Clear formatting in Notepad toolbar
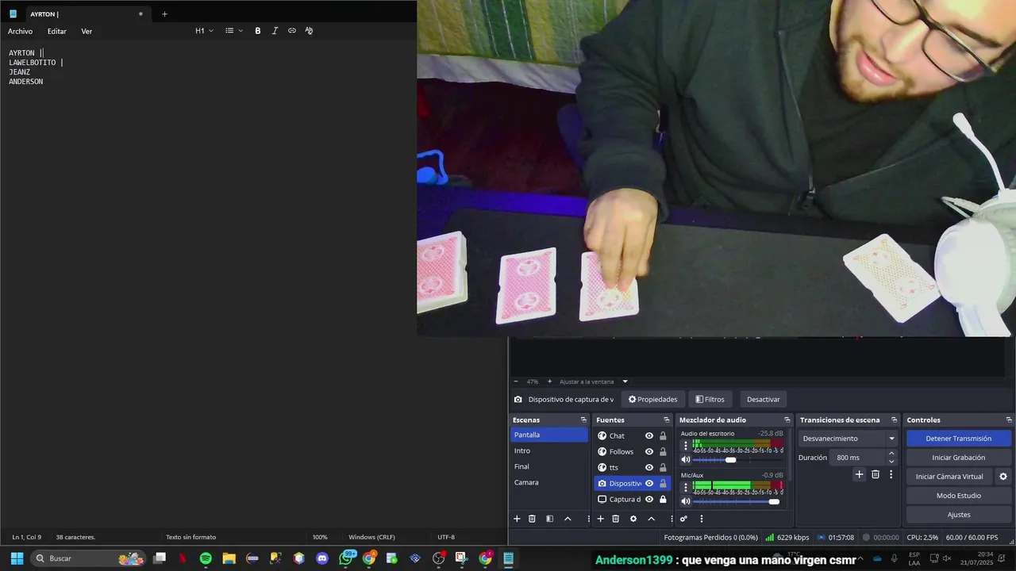Screen dimensions: 1016x571 pyautogui.click(x=309, y=31)
